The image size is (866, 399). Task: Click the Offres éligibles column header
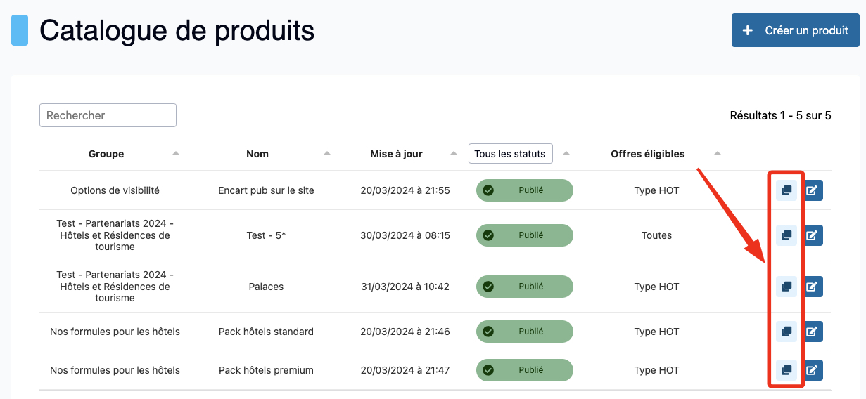(648, 154)
